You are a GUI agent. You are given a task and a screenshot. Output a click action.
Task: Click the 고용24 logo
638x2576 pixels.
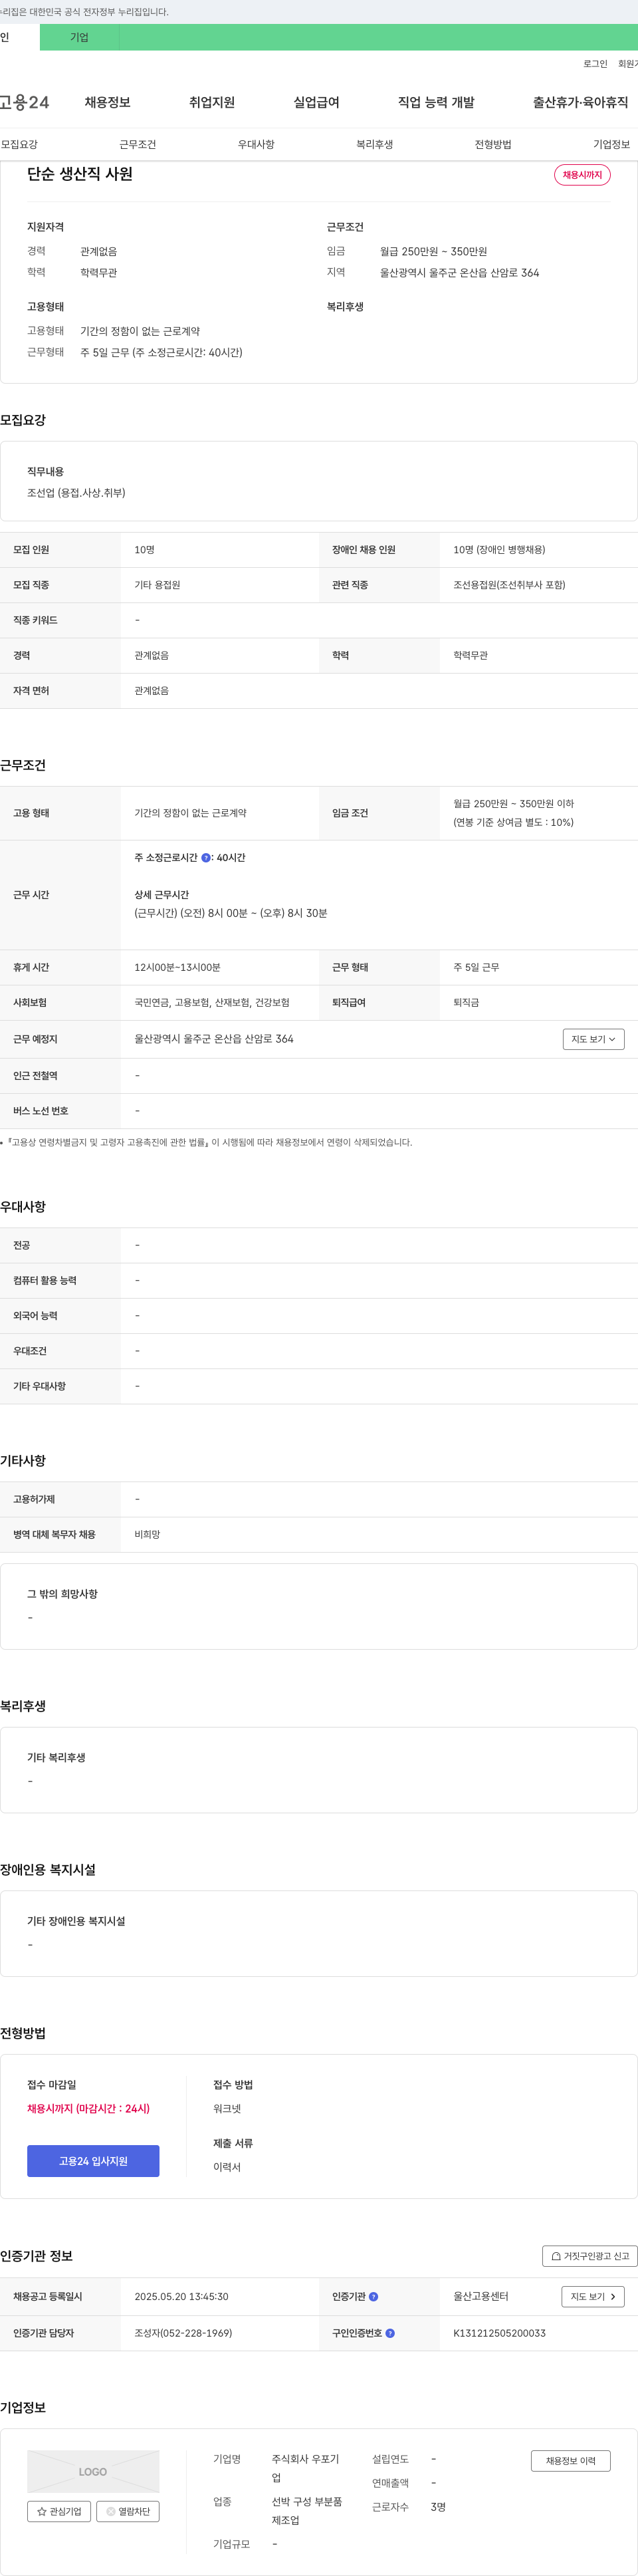(x=24, y=102)
